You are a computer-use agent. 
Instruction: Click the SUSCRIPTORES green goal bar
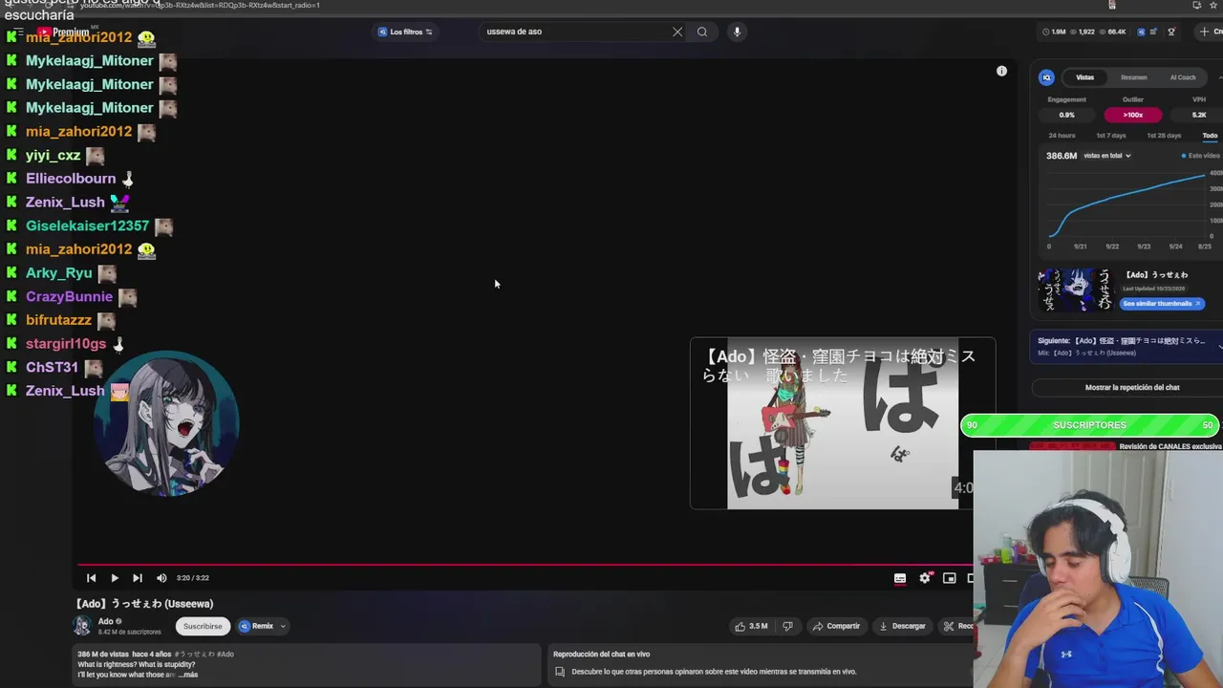[1090, 425]
